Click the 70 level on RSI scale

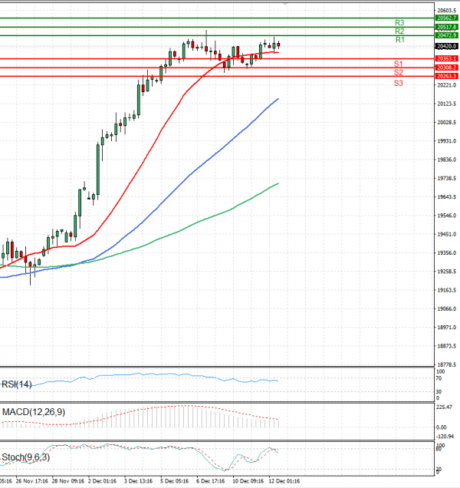pyautogui.click(x=439, y=378)
